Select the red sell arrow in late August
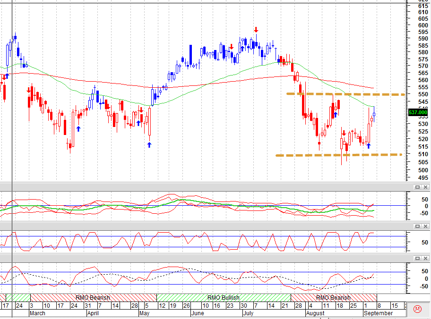The width and height of the screenshot is (431, 319). [x=344, y=133]
